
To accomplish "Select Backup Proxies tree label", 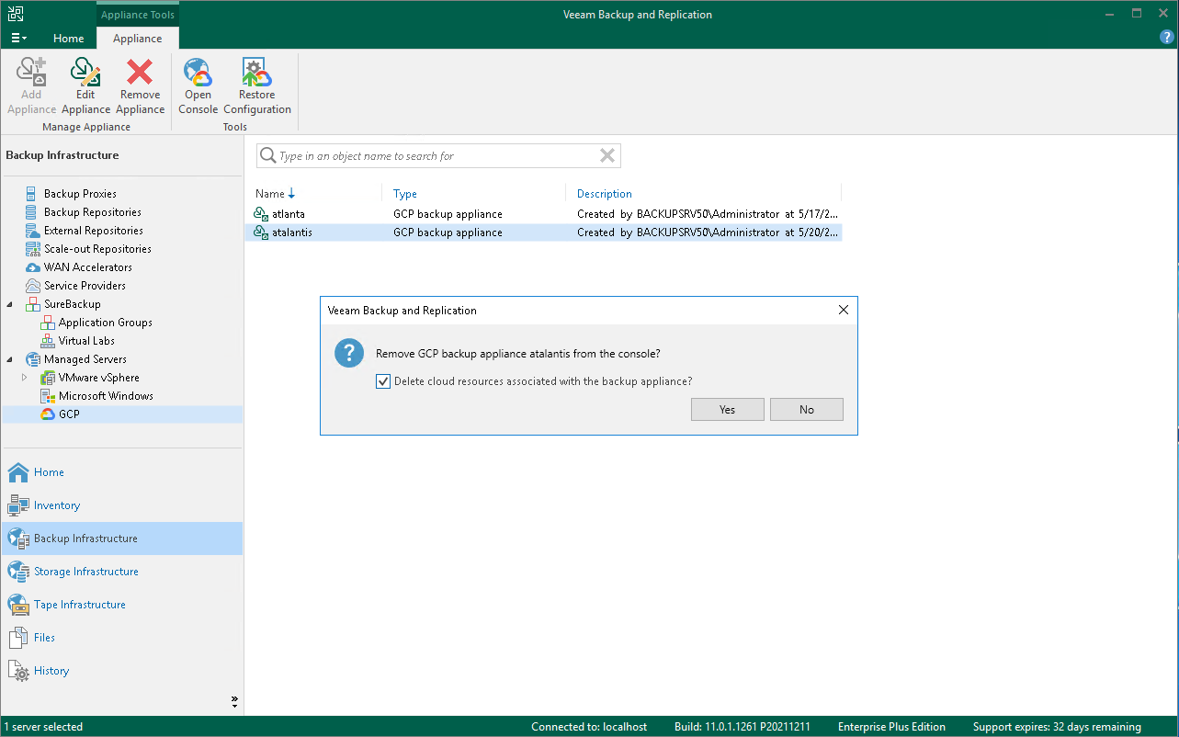I will point(80,194).
